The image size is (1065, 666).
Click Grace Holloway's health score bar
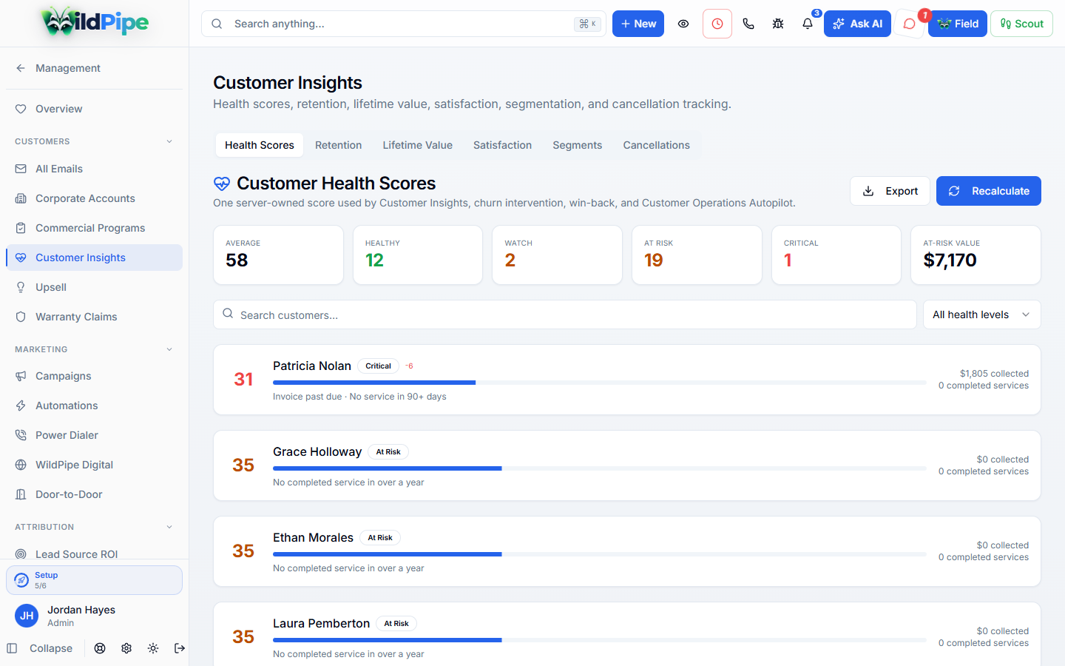click(x=599, y=468)
